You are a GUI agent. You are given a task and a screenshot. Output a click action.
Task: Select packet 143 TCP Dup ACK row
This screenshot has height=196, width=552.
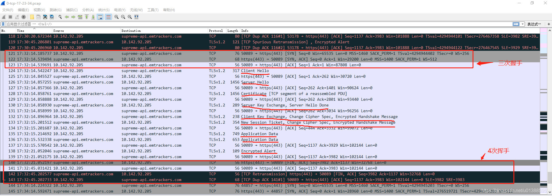point(270,180)
